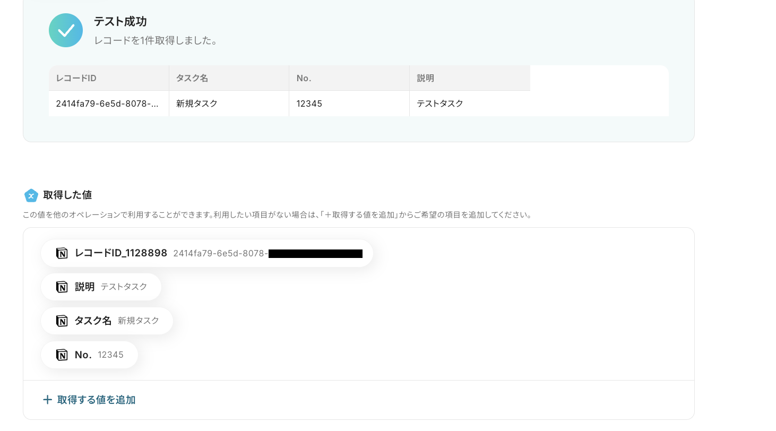Select the 説明 テストタスク value chip
776x431 pixels.
101,287
